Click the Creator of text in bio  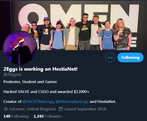(x=12, y=102)
